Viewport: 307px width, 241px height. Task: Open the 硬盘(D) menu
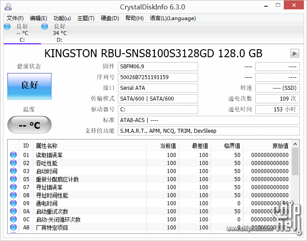[x=110, y=18]
